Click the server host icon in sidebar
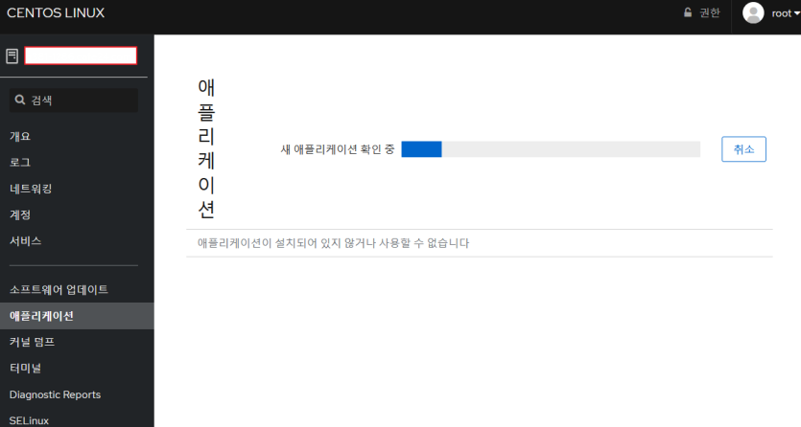Screen dimensions: 801x427 click(x=12, y=56)
